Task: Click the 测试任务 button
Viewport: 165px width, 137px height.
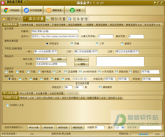Action: tap(78, 128)
